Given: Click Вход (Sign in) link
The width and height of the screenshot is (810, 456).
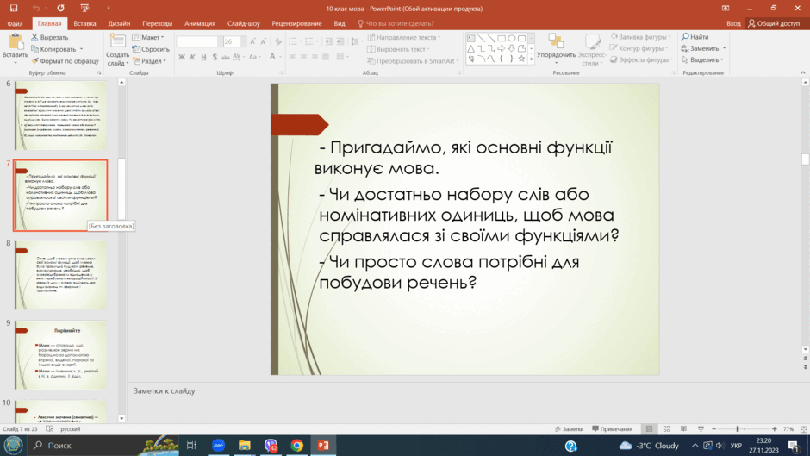Looking at the screenshot, I should (733, 23).
